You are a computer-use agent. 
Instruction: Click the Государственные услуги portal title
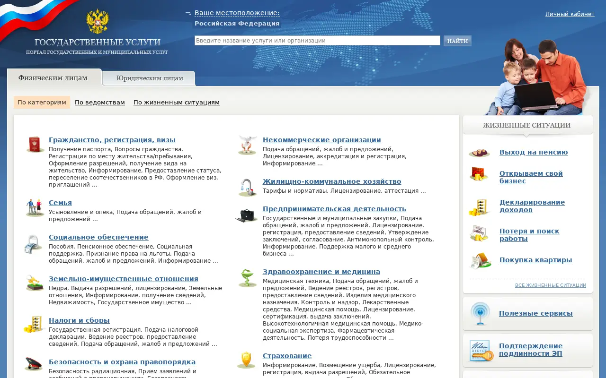(x=98, y=42)
